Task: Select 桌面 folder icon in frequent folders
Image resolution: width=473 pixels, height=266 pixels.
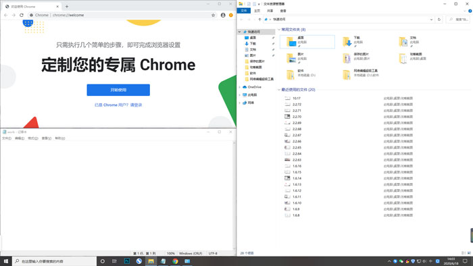Action: click(291, 42)
